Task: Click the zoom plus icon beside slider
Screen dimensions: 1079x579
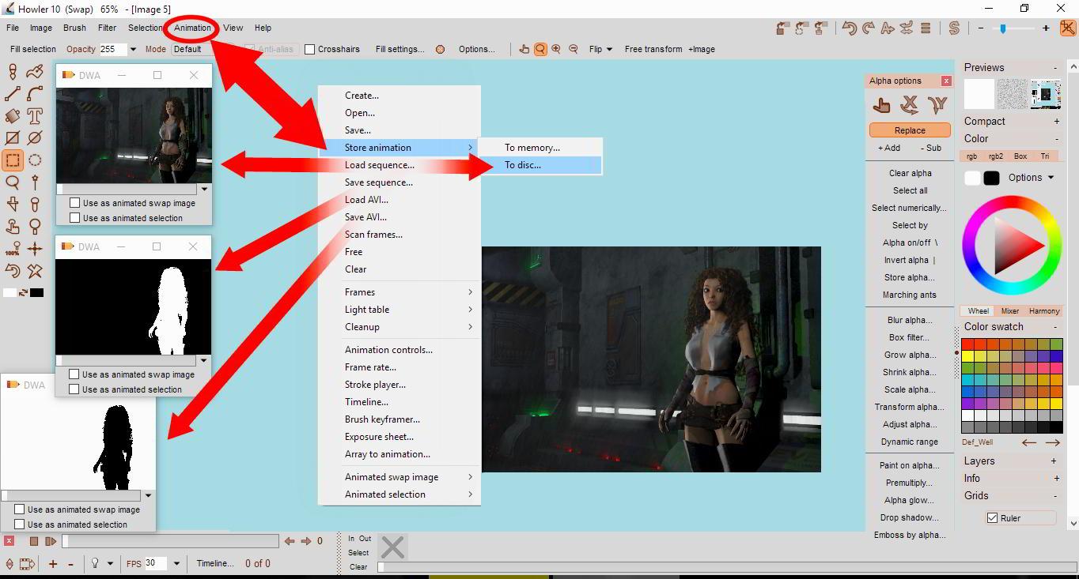Action: [1046, 28]
